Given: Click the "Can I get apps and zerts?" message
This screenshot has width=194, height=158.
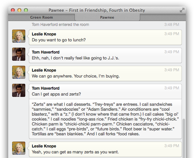Looking at the screenshot, I should (56, 94).
